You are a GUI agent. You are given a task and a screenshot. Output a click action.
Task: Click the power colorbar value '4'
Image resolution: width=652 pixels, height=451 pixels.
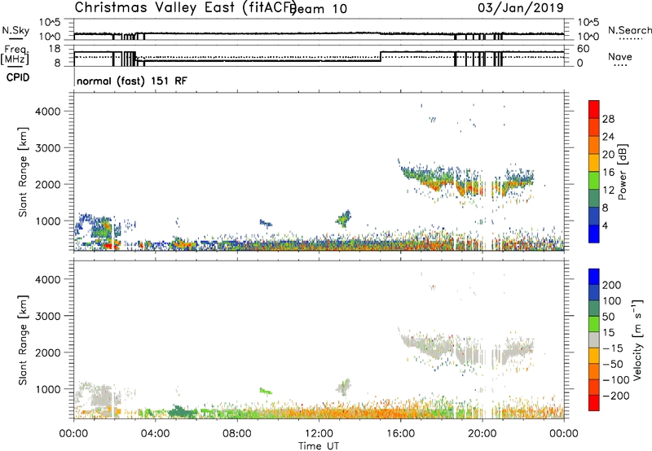pos(605,225)
